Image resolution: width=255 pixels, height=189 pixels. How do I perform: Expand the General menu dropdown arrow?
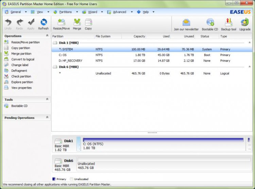click(x=26, y=12)
